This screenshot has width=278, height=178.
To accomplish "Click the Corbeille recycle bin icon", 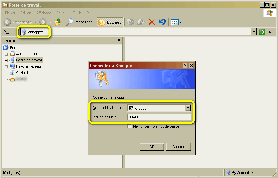I will click(x=12, y=73).
